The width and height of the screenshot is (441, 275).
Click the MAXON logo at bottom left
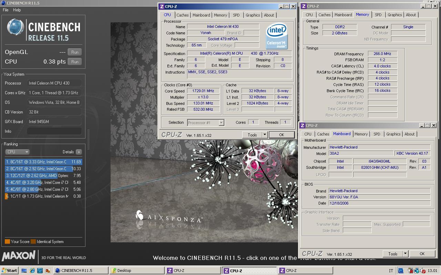19,256
